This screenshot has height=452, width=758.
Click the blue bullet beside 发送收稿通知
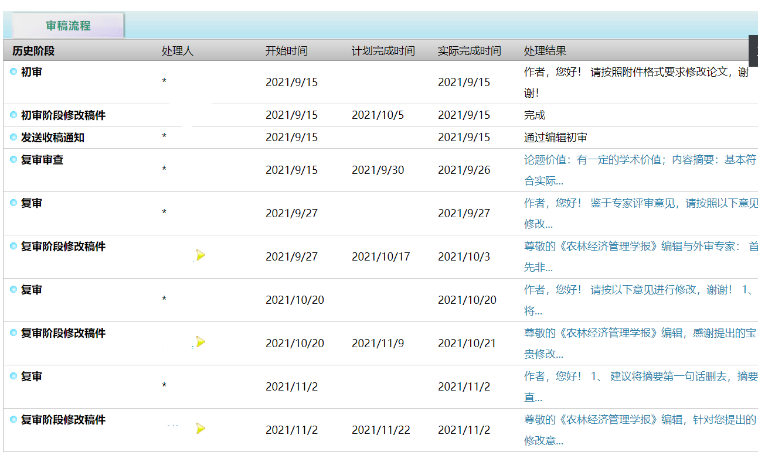(x=13, y=137)
